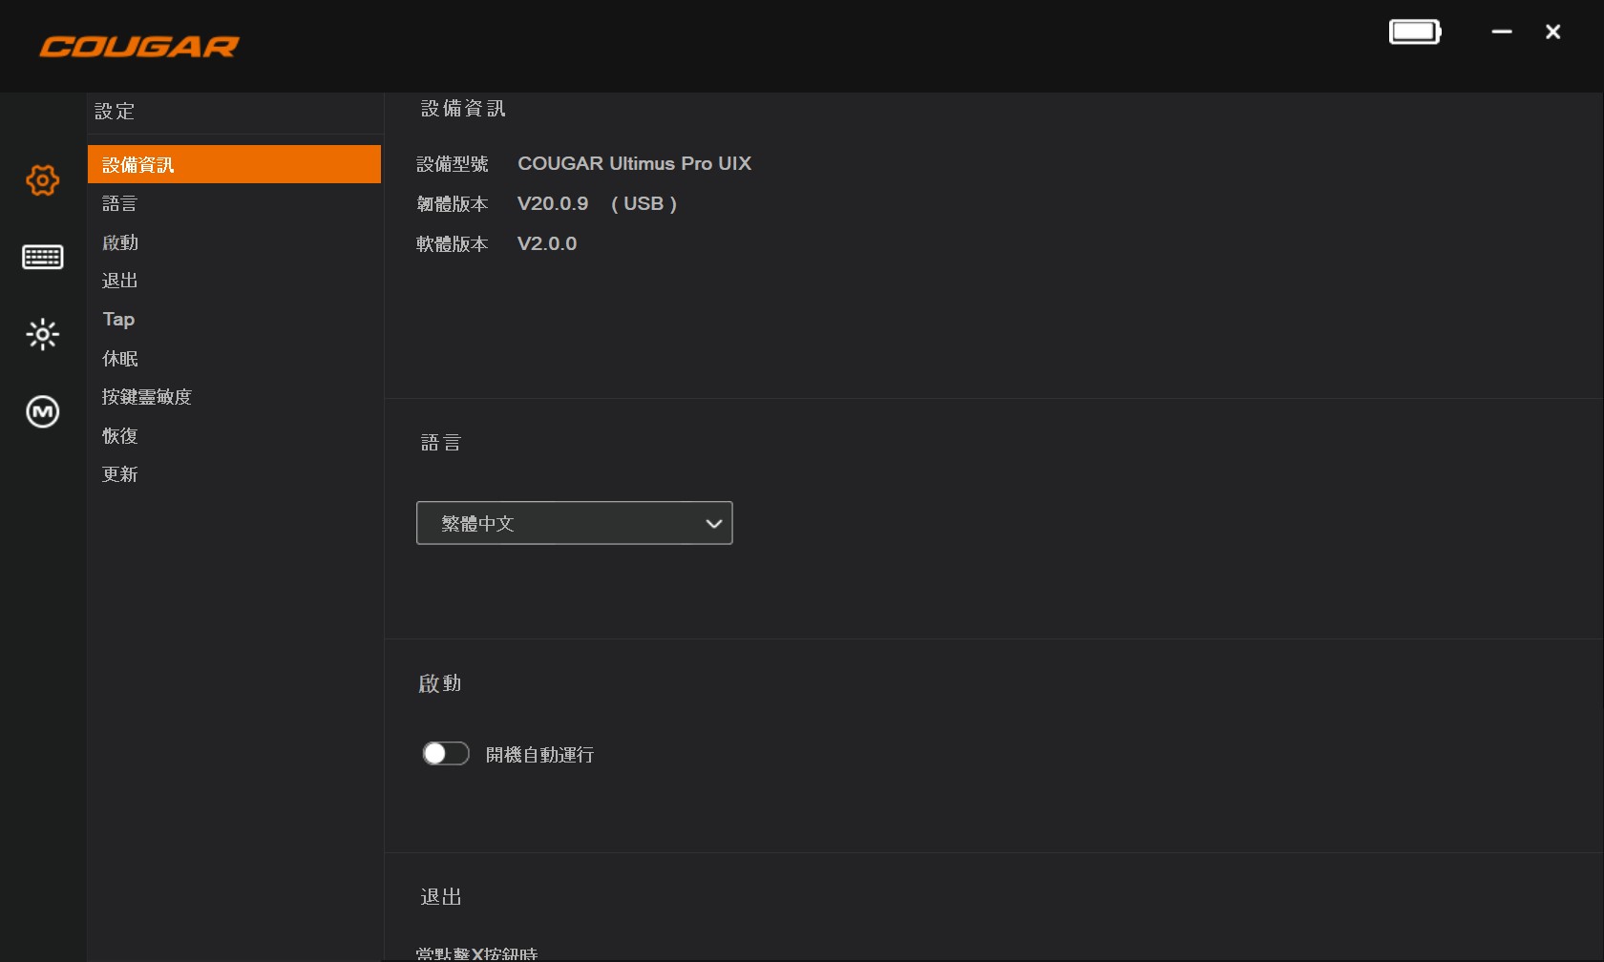Minimize the COUGAR window

tap(1502, 32)
